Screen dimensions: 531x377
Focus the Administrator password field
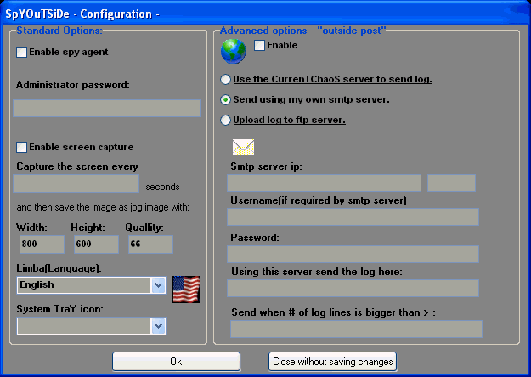106,109
